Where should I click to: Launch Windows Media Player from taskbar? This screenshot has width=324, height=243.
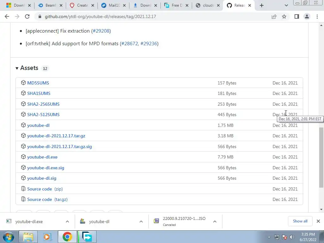click(47, 237)
